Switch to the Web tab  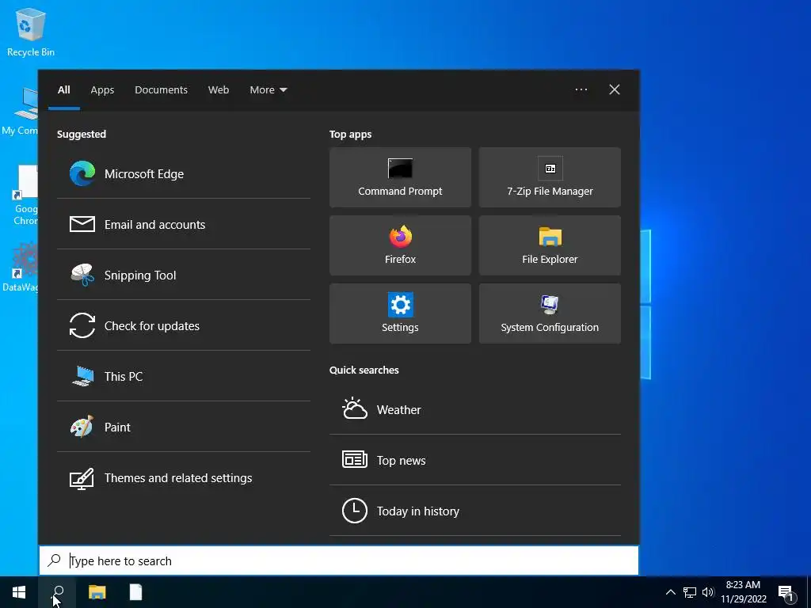(x=219, y=90)
